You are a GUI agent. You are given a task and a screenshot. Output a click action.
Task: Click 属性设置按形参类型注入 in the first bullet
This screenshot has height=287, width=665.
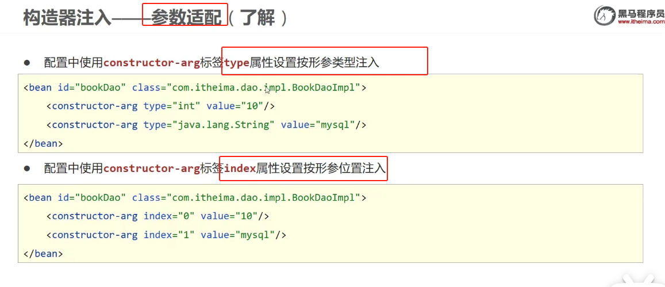click(314, 63)
